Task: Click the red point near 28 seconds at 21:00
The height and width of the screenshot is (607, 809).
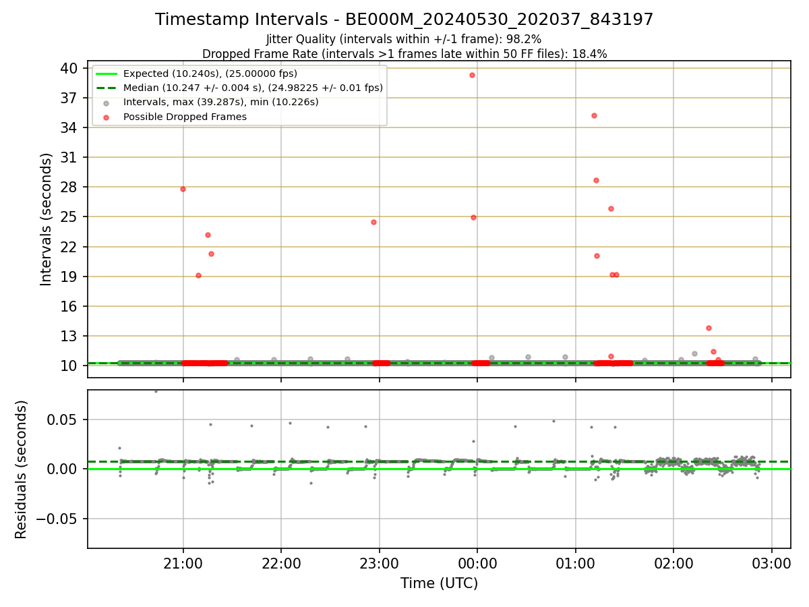Action: coord(183,189)
